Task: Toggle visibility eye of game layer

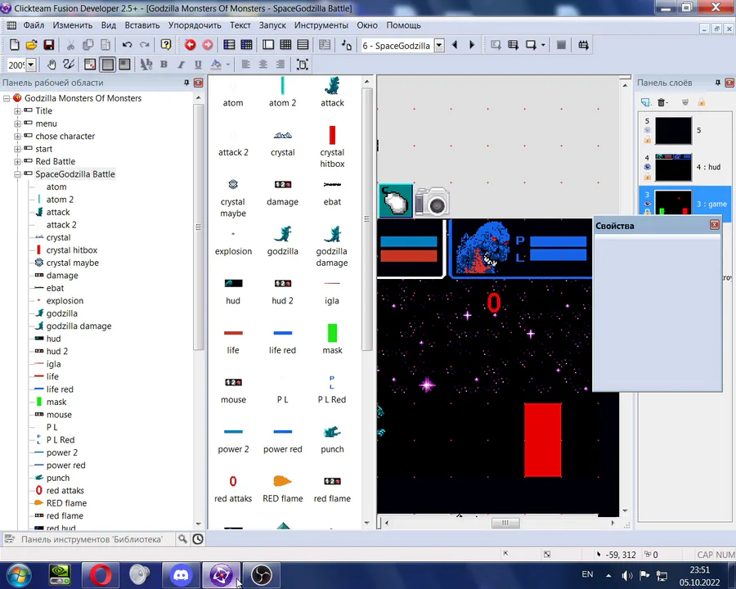Action: 648,204
